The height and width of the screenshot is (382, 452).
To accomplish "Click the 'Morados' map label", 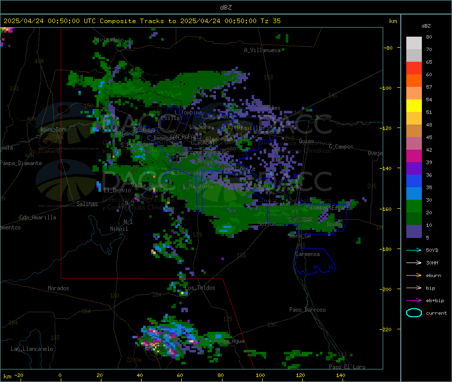I will (58, 288).
